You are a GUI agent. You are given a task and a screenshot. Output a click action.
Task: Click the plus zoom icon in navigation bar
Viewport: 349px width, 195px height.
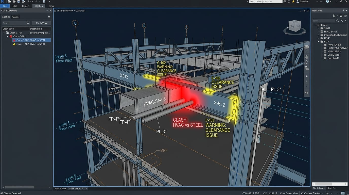tap(307, 76)
